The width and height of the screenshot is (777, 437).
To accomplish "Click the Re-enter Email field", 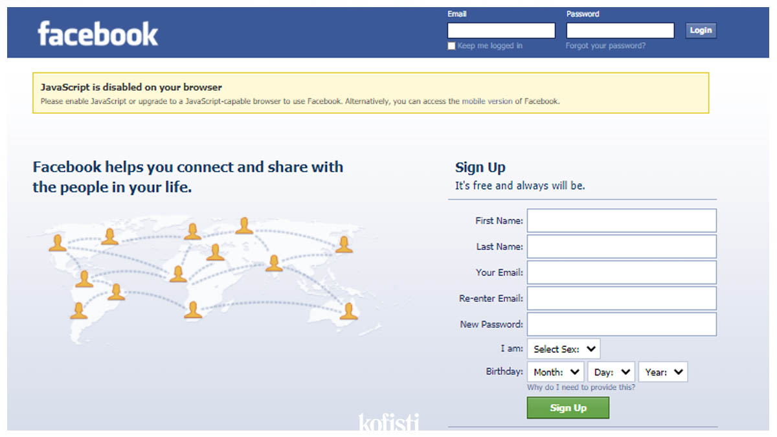I will coord(622,298).
